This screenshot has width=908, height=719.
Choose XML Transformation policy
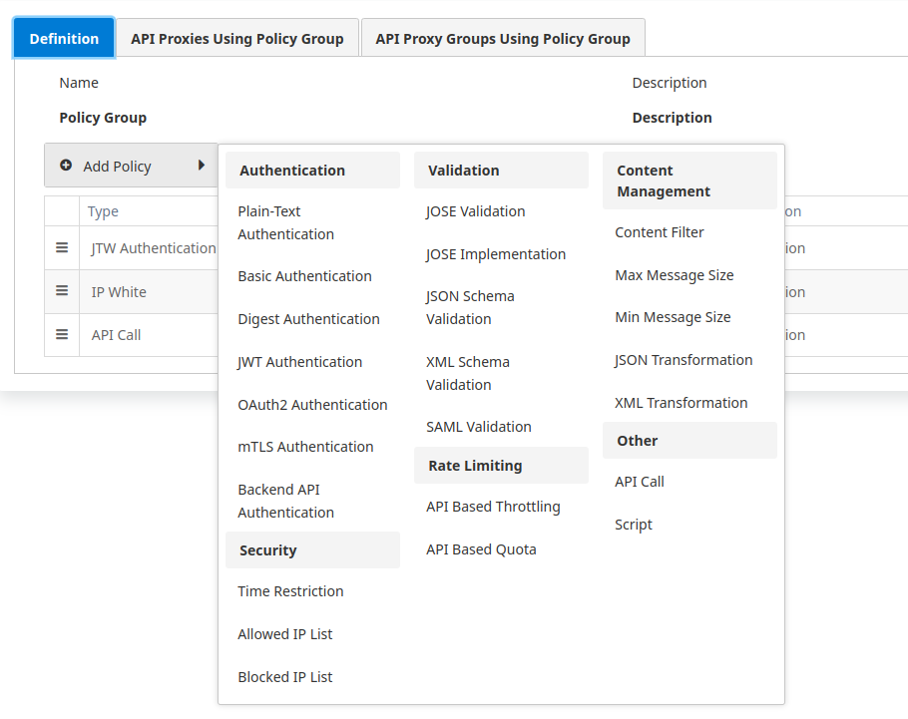[x=681, y=402]
